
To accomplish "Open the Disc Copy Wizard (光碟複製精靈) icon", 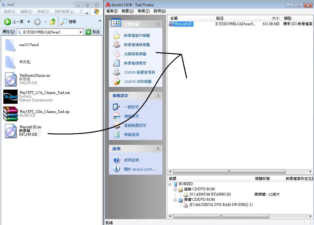I will 116,54.
